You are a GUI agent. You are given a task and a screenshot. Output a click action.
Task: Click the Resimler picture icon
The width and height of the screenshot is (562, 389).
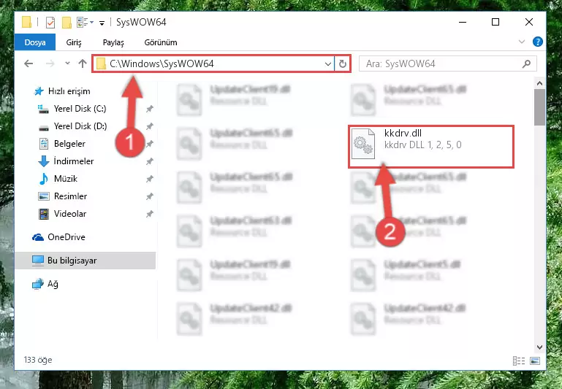(44, 196)
